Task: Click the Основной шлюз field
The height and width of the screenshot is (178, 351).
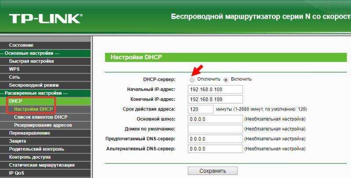Action: [216, 119]
